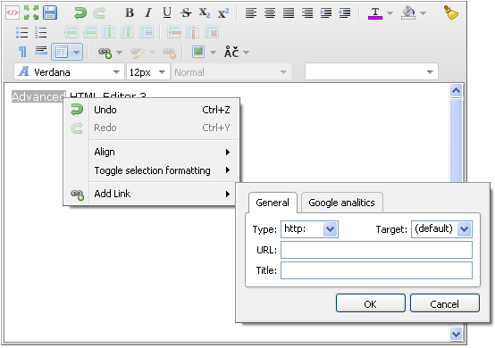495x348 pixels.
Task: Apply background fill color bucket
Action: pyautogui.click(x=408, y=13)
